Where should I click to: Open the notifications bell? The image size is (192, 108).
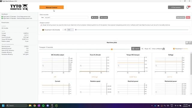pos(187,7)
